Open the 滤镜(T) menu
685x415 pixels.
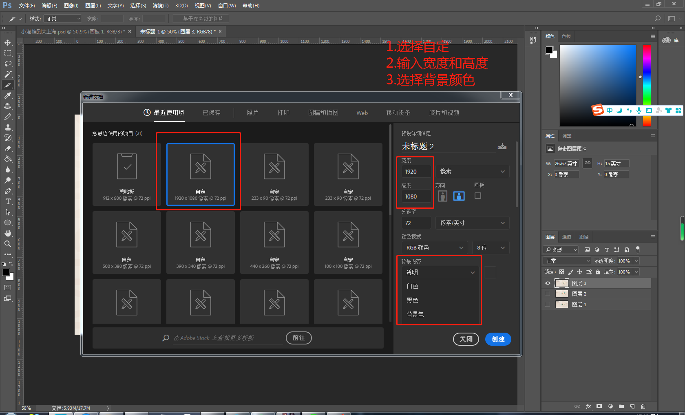tap(161, 6)
